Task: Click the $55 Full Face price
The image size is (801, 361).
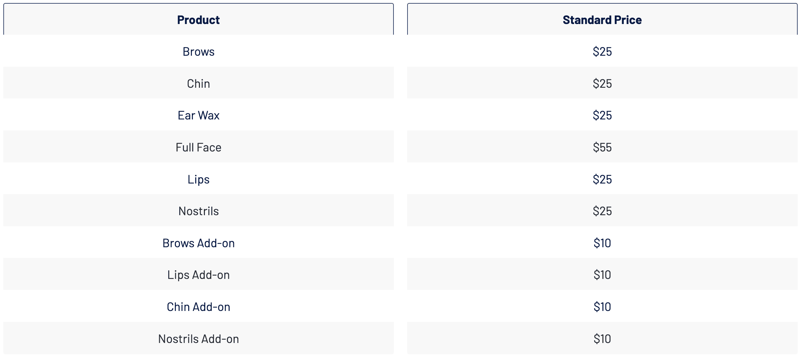Action: 602,147
